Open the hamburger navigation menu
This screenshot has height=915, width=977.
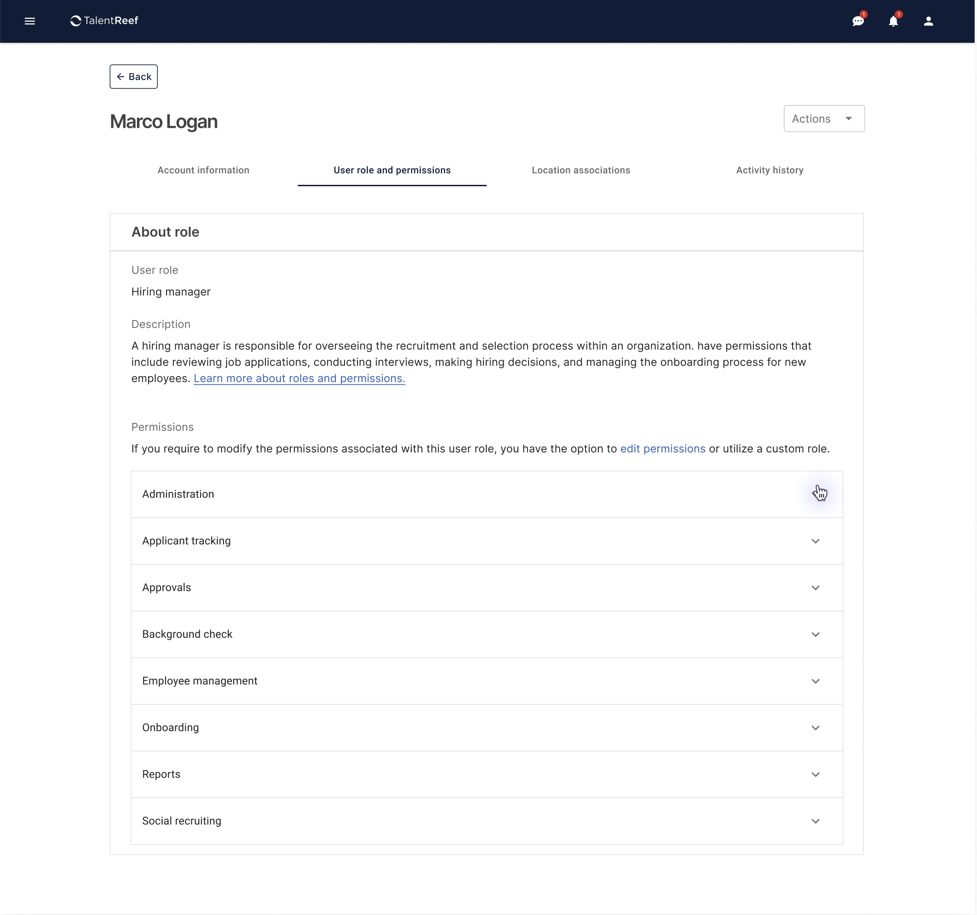[29, 21]
